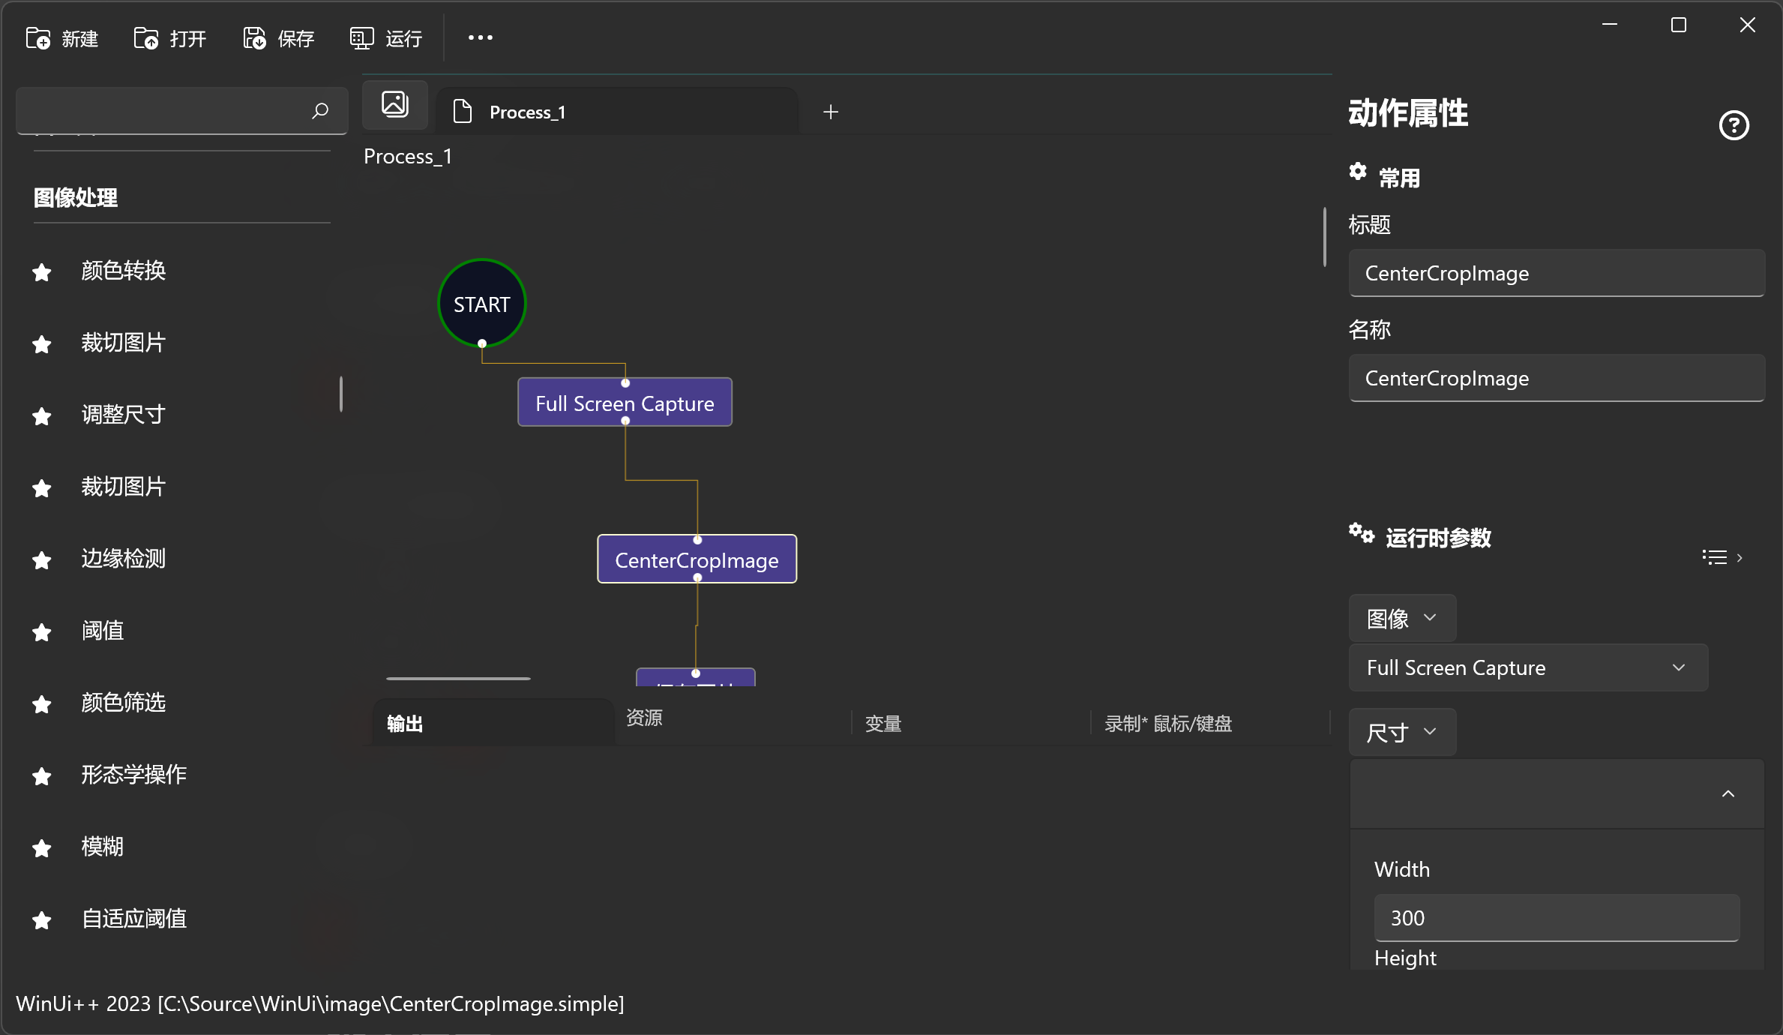Click the Width input field
The image size is (1783, 1035).
point(1556,918)
